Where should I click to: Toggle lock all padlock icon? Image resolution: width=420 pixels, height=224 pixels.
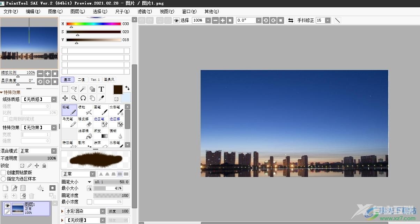click(44, 166)
